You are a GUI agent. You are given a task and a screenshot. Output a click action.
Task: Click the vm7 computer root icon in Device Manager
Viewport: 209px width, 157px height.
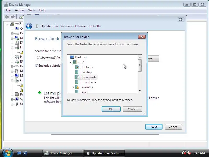click(12, 24)
